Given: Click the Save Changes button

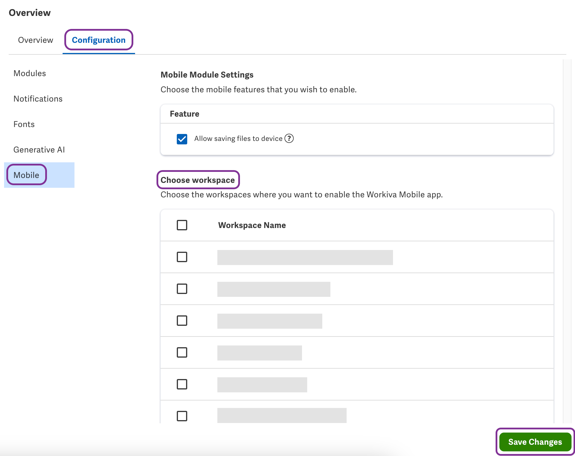Looking at the screenshot, I should 535,442.
